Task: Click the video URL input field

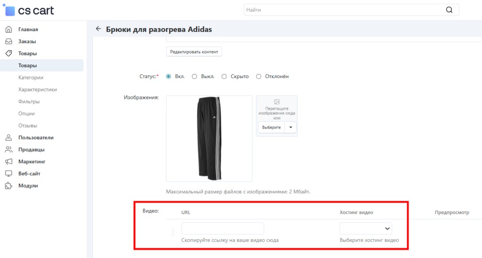Action: (223, 228)
